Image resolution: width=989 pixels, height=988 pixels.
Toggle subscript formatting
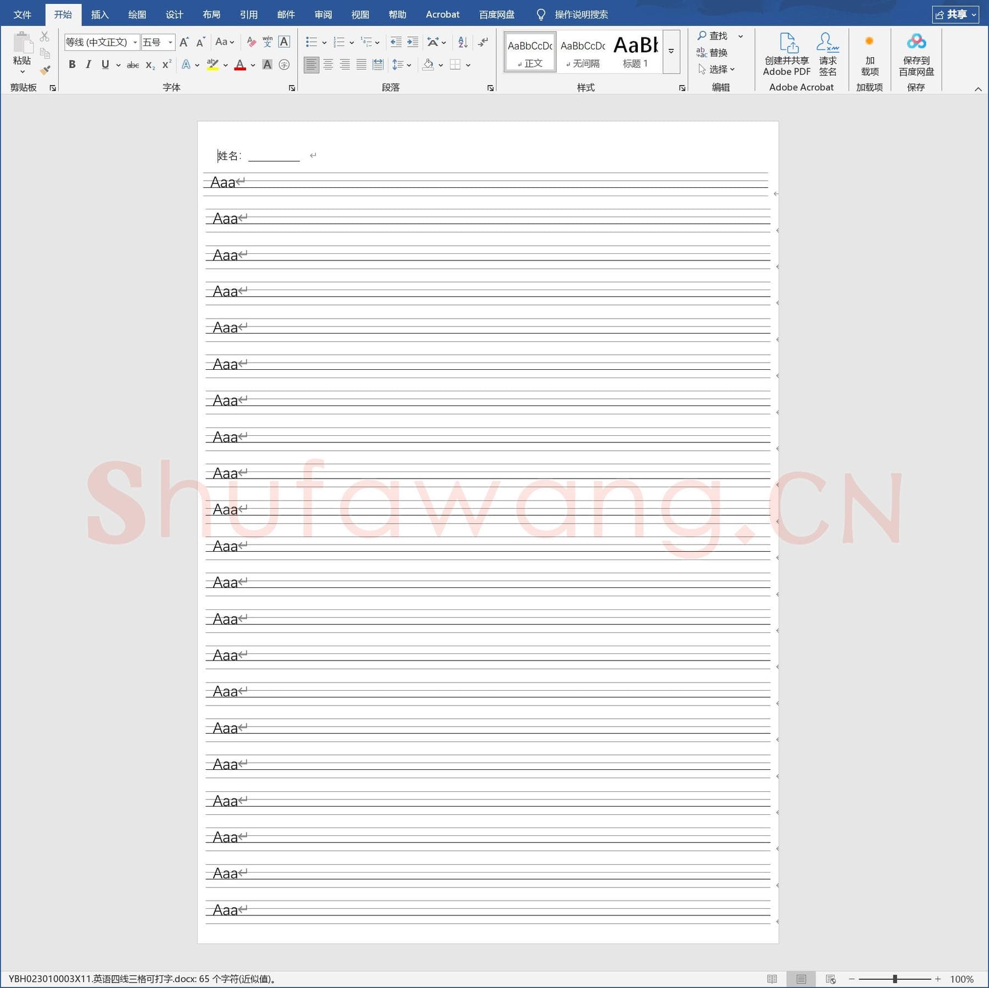[150, 65]
